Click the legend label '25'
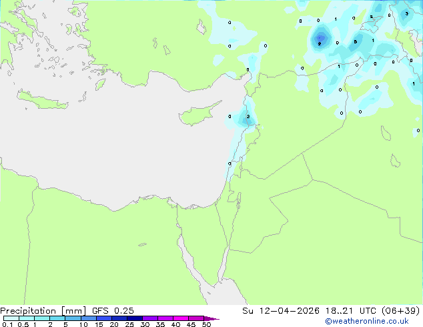The width and height of the screenshot is (423, 327). [129, 324]
